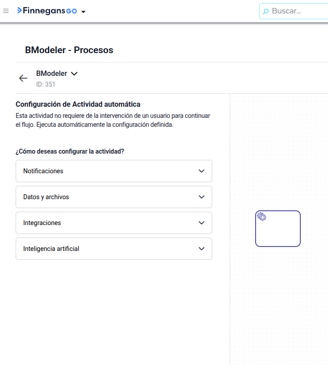Screen dimensions: 328x376
Task: Select the Notificaciones option label
Action: coord(43,171)
